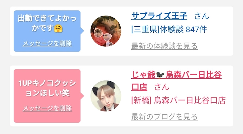Open the cat-ears profile avatar photo
Image resolution: width=243 pixels, height=134 pixels.
click(x=106, y=96)
